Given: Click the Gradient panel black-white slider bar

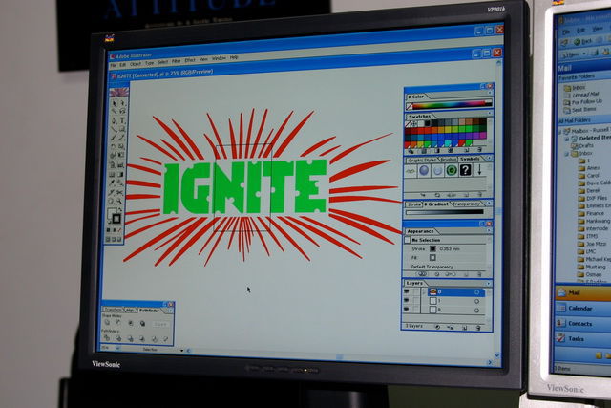Looking at the screenshot, I should 445,212.
